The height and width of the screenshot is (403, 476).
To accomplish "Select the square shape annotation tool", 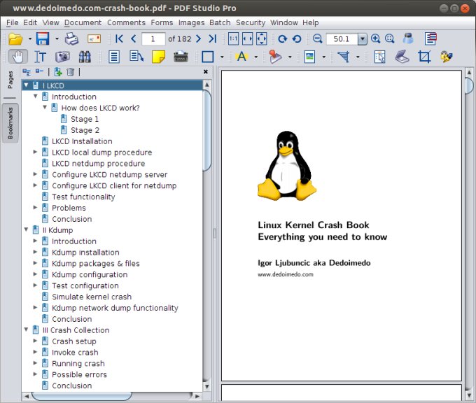I will point(208,57).
